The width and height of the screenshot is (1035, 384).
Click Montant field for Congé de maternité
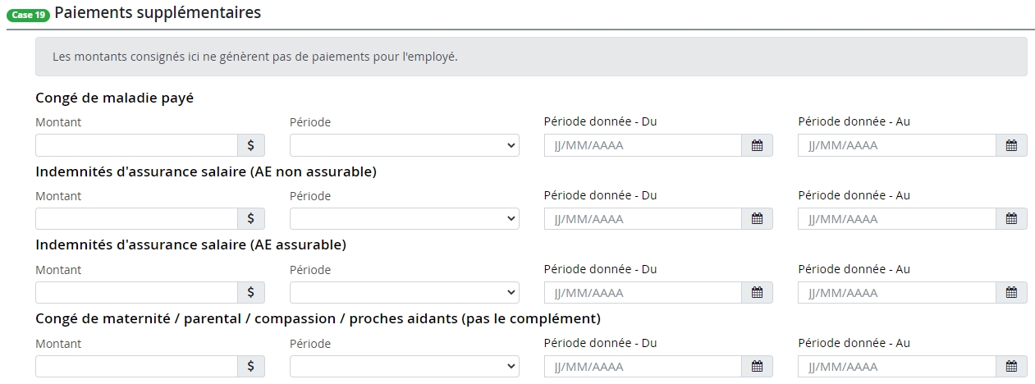(x=136, y=367)
